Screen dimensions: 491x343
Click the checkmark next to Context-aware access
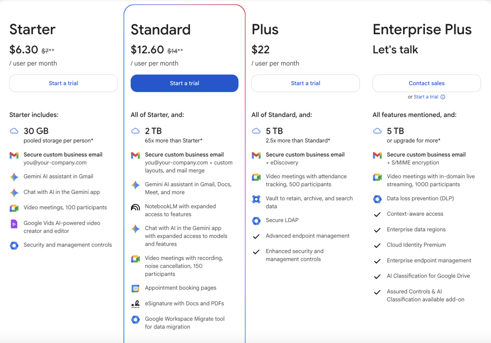point(377,214)
